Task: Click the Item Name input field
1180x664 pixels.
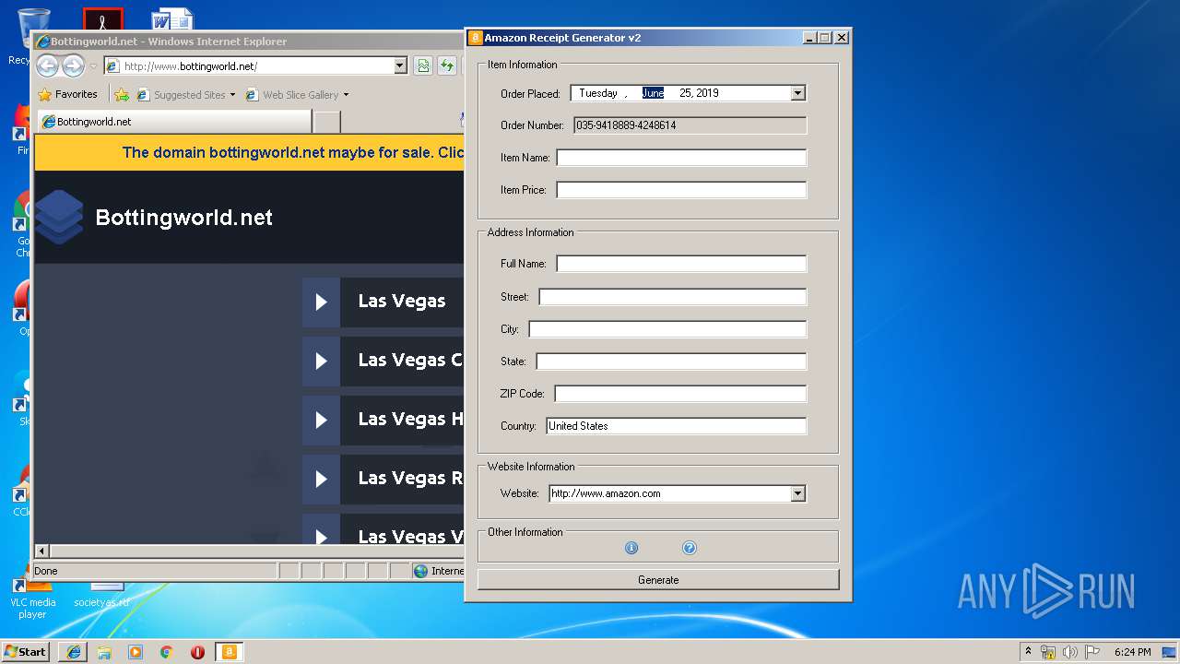Action: pos(681,158)
